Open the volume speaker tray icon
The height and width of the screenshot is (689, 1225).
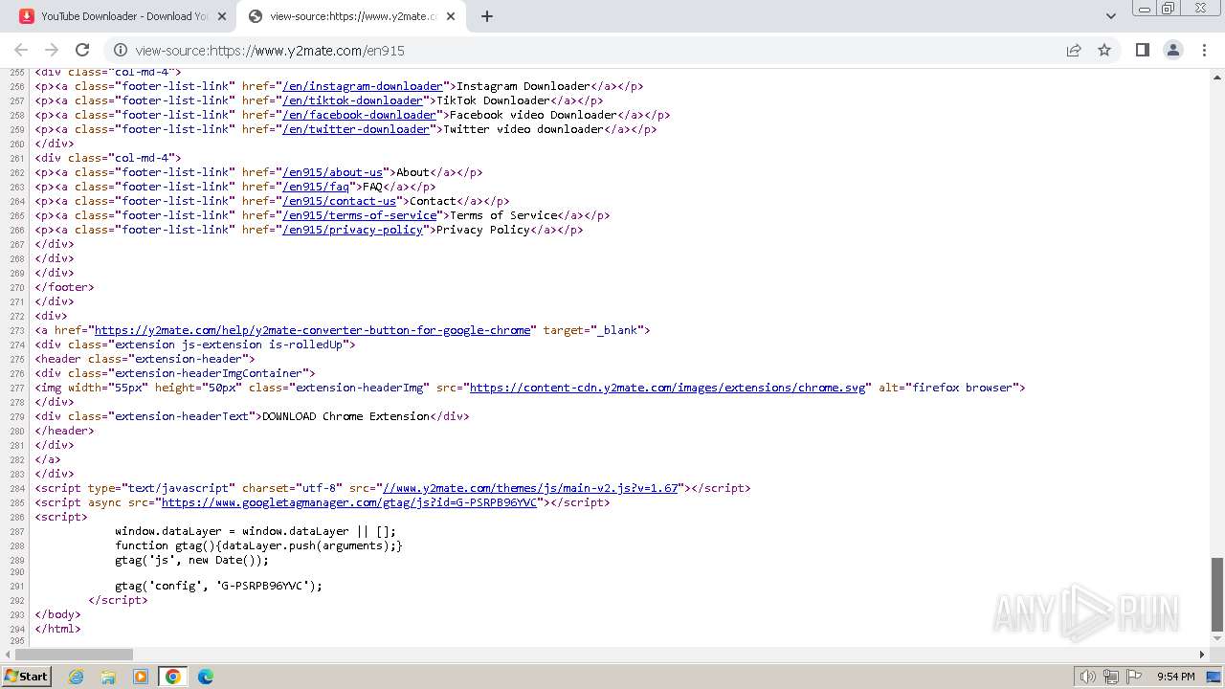(1088, 677)
